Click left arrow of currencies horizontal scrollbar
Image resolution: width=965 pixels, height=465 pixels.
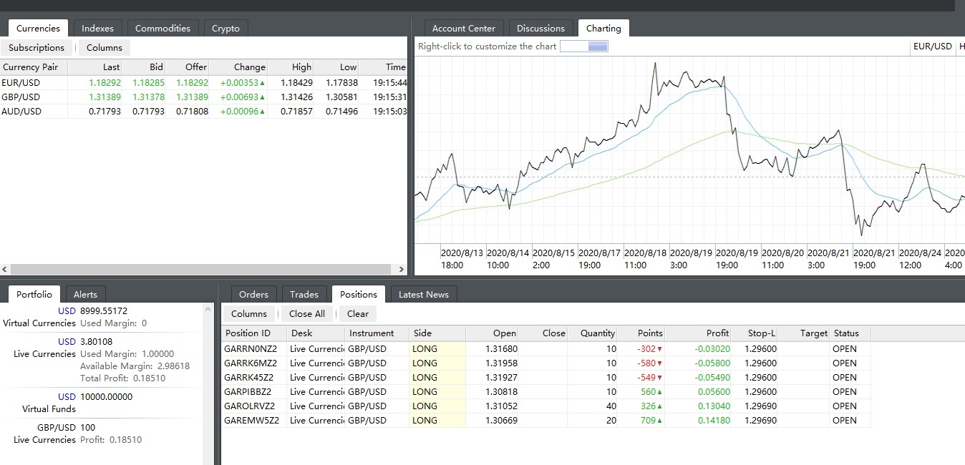click(x=5, y=270)
